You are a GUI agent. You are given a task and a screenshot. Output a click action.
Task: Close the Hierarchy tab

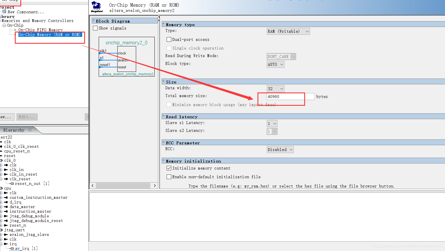pos(30,130)
